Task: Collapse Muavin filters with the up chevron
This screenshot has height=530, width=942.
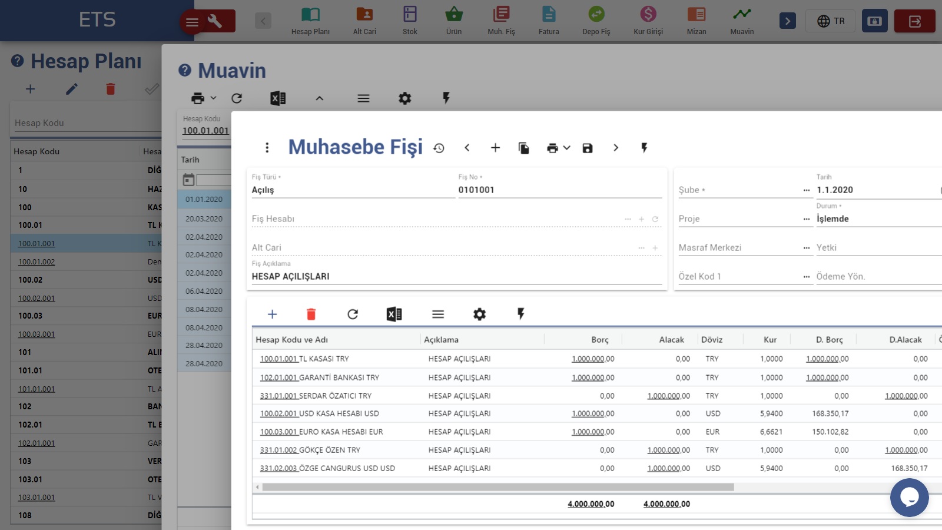Action: pos(320,98)
